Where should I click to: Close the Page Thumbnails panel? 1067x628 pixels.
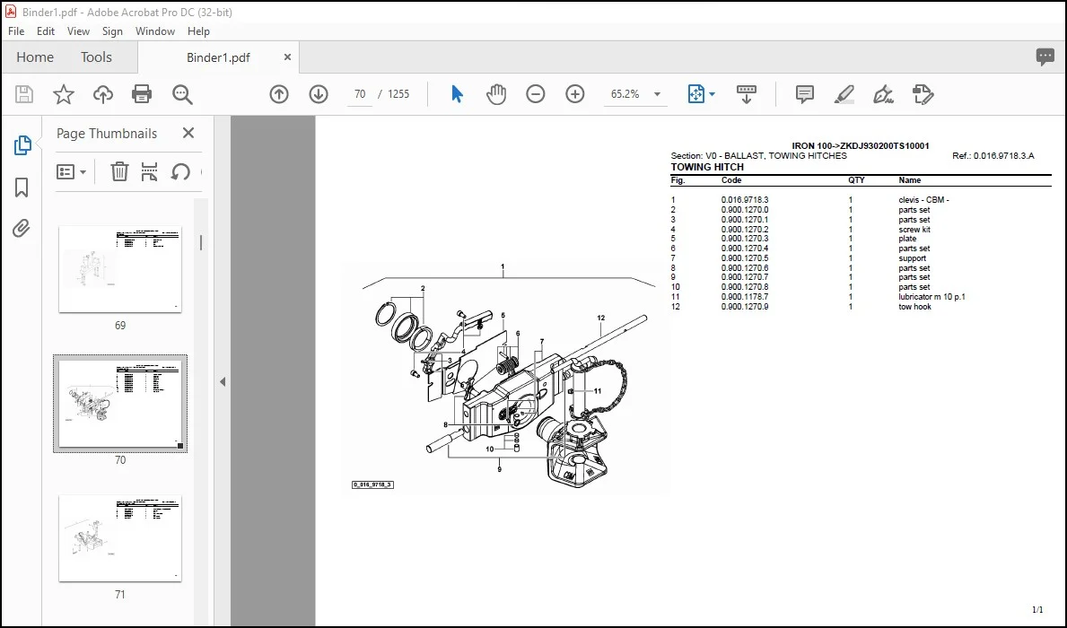(188, 134)
